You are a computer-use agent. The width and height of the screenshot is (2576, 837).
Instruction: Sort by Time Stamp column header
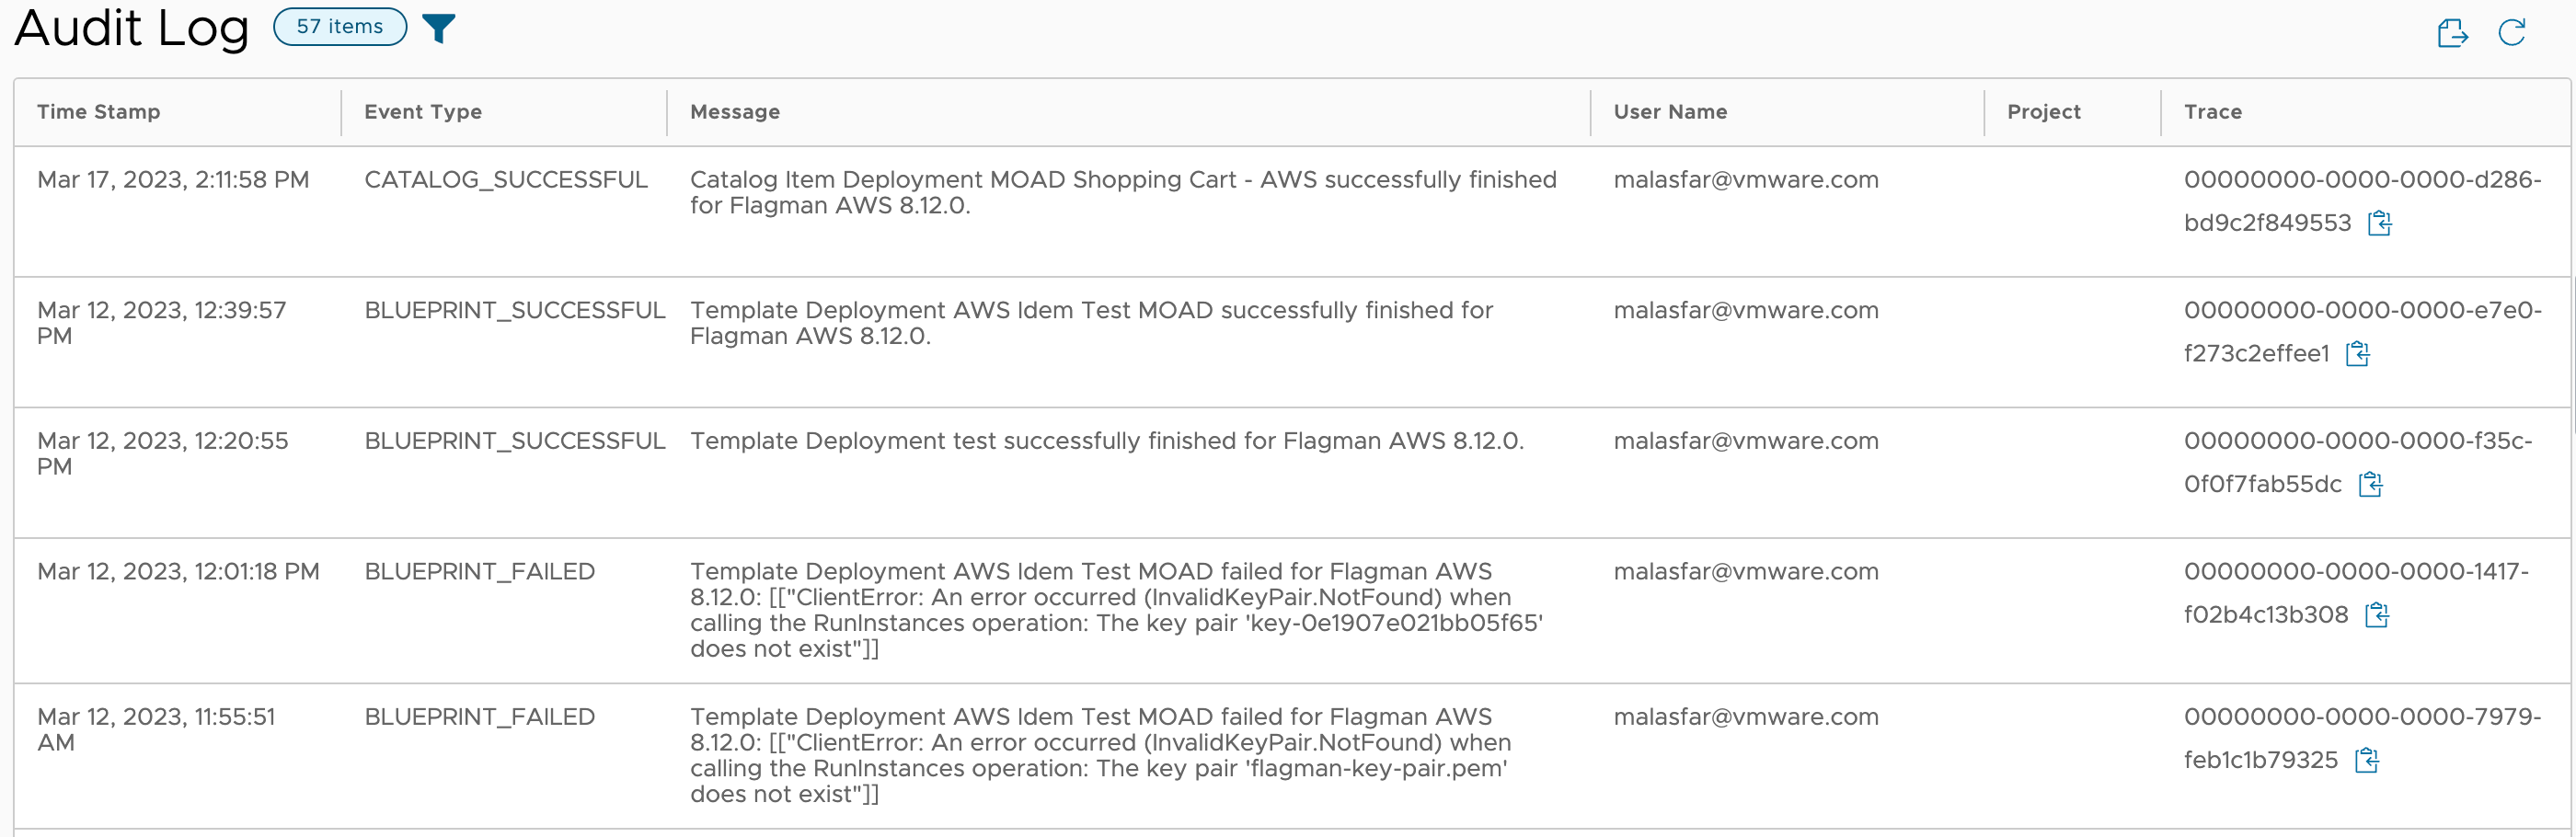pos(98,112)
